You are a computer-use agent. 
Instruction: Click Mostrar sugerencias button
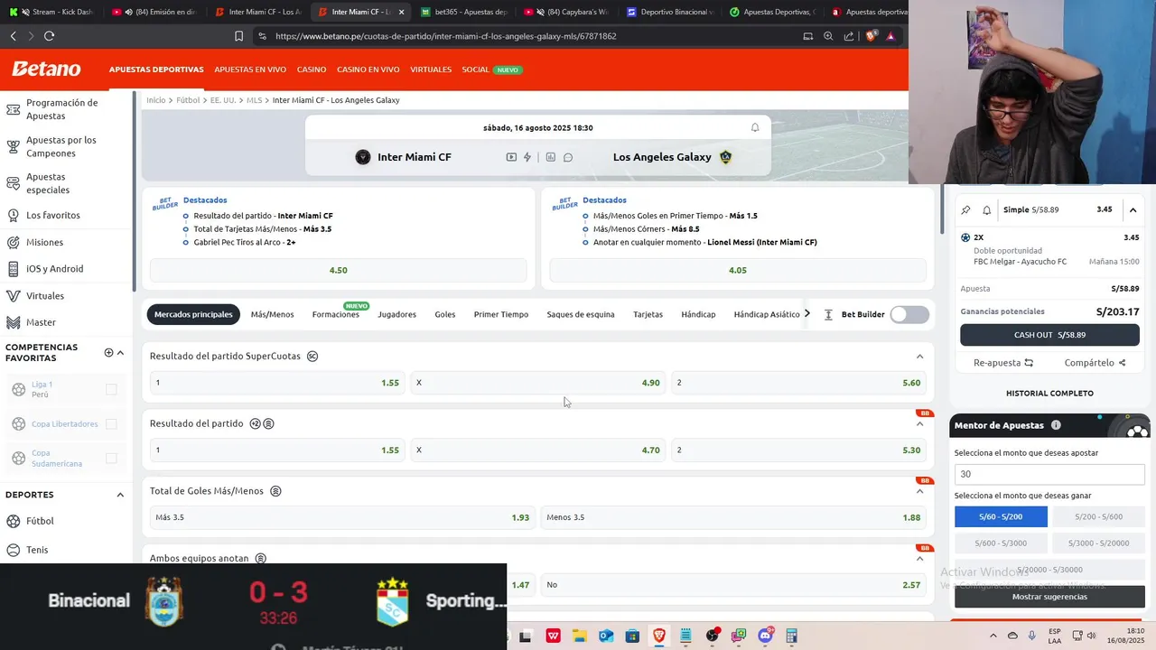[1049, 597]
